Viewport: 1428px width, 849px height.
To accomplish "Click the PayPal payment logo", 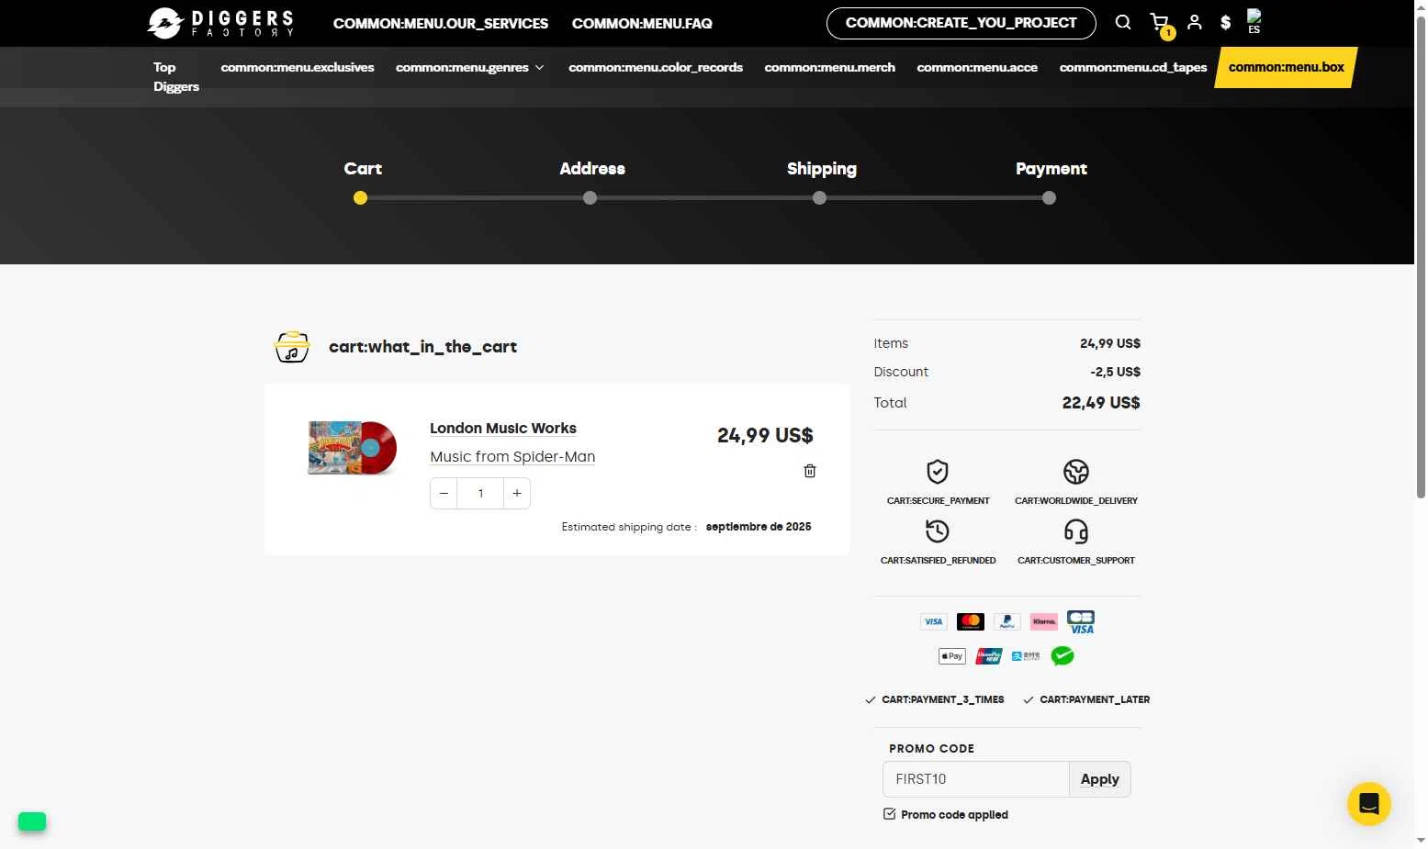I will click(x=1007, y=621).
